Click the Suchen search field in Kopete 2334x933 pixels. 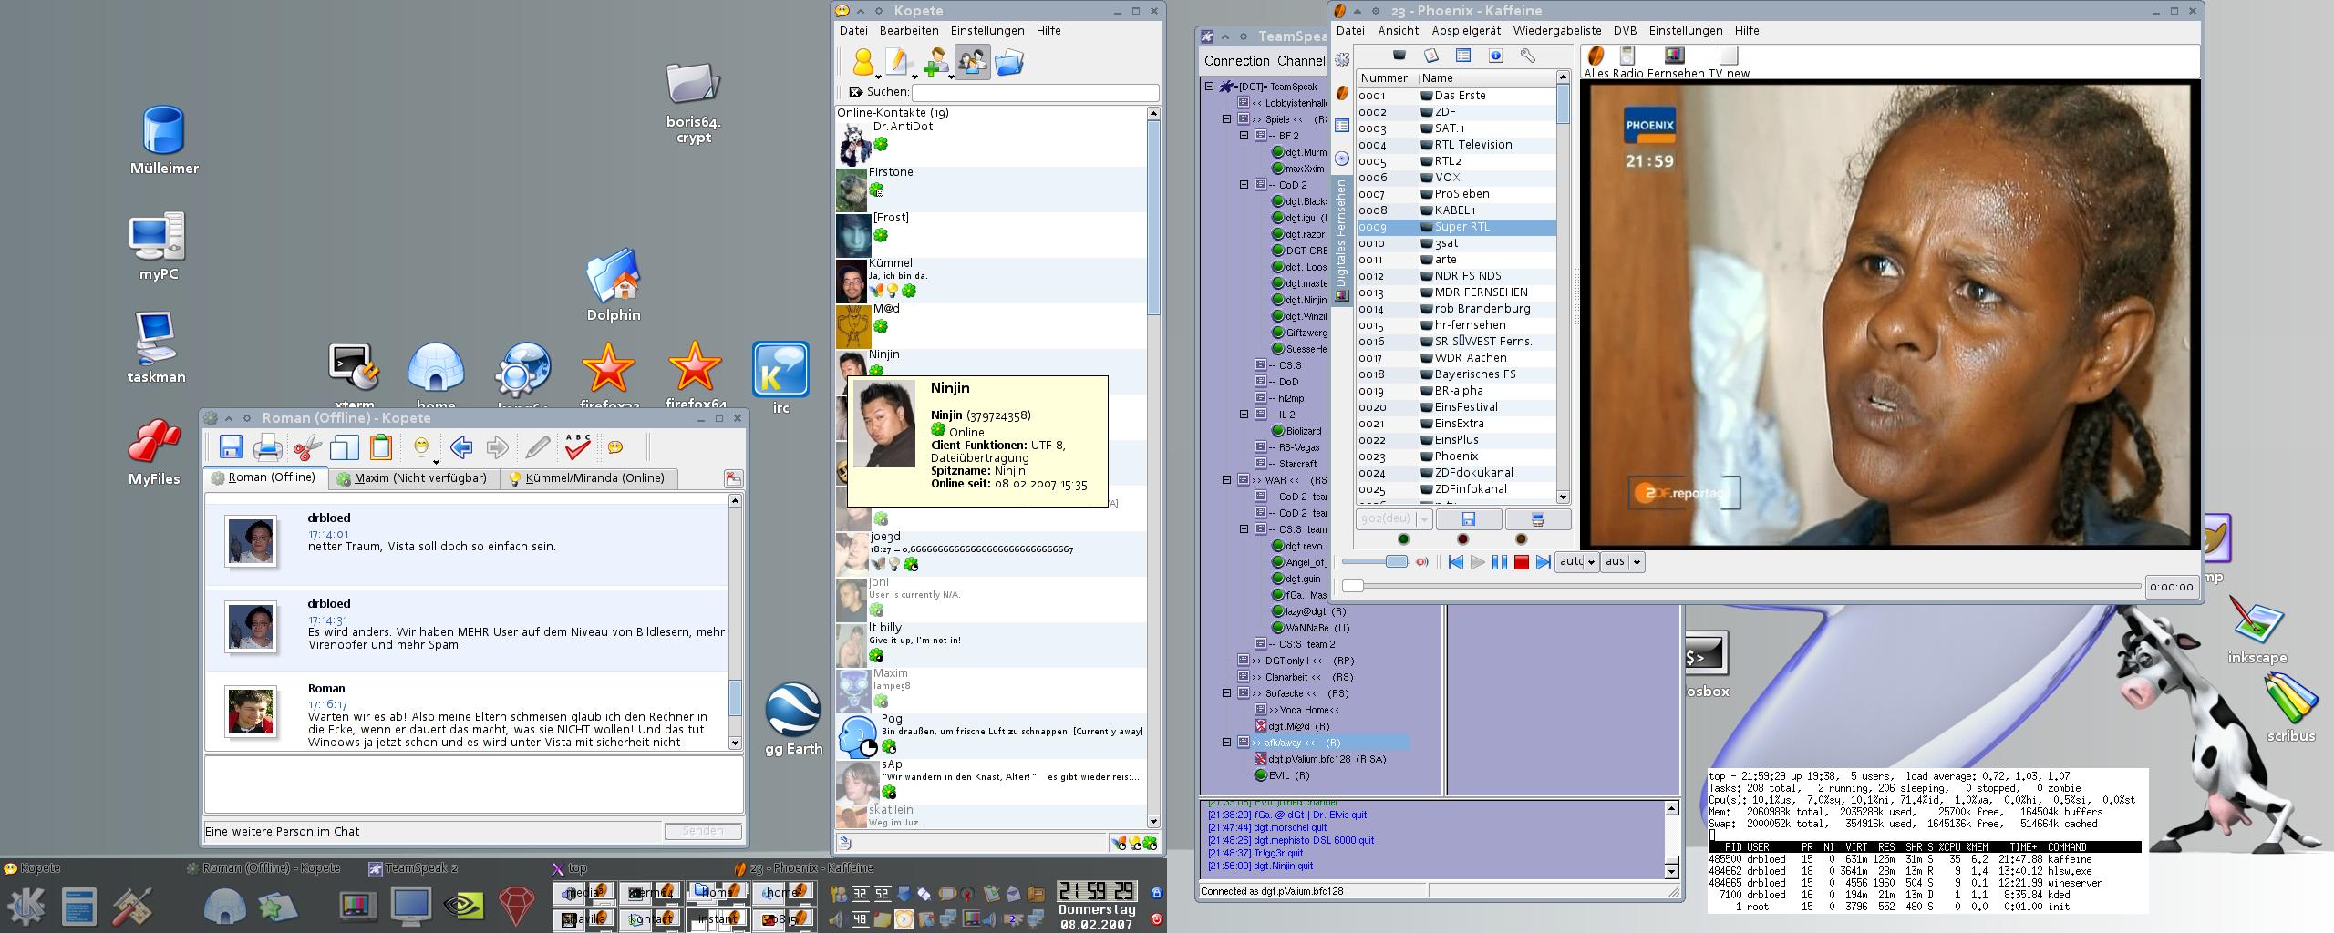[x=1036, y=92]
